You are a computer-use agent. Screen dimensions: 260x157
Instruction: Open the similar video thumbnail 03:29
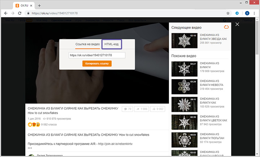185,87
